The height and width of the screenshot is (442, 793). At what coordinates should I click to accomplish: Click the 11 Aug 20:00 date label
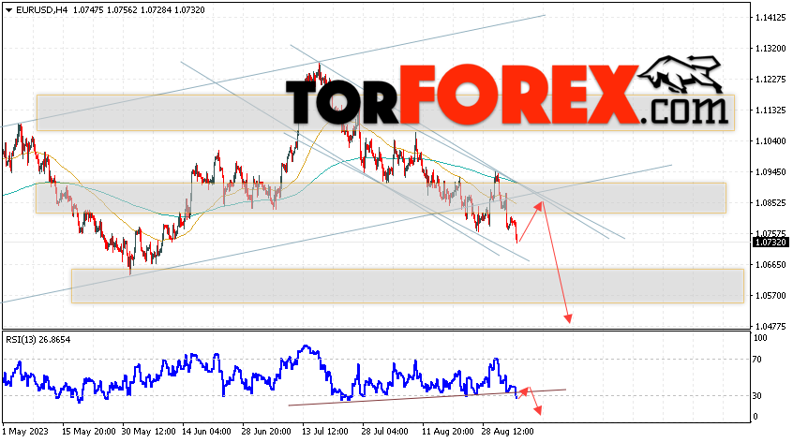446,432
